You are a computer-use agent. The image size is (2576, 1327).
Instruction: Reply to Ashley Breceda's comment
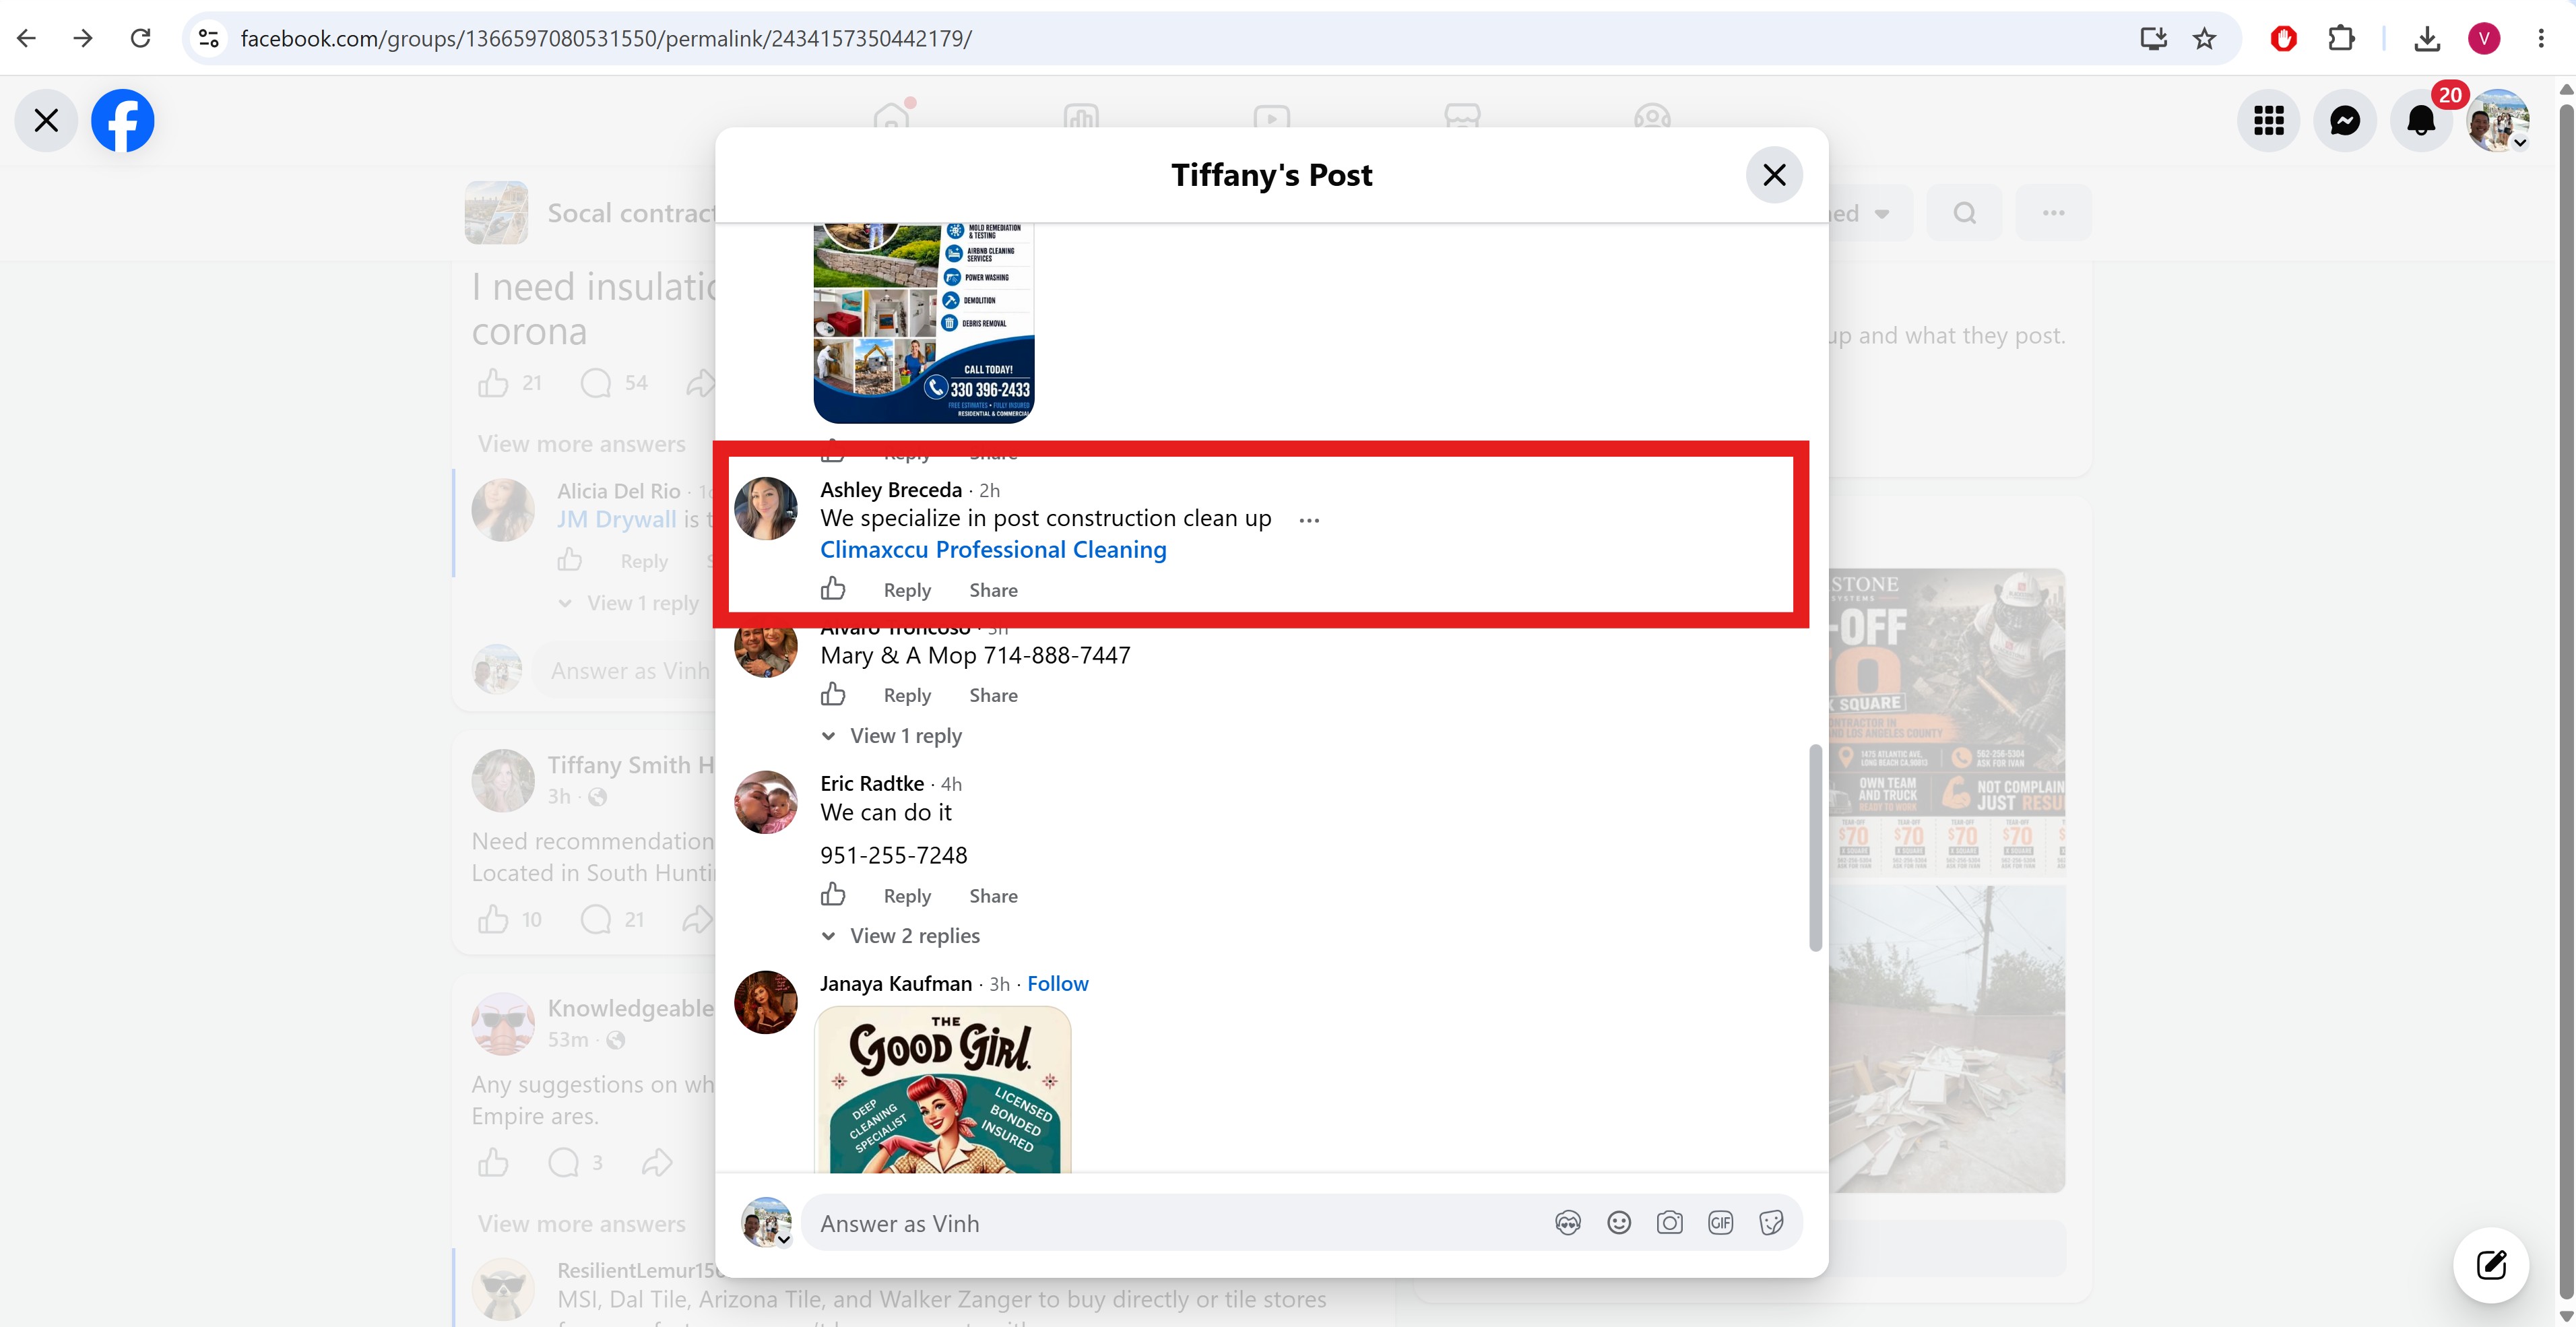click(907, 590)
